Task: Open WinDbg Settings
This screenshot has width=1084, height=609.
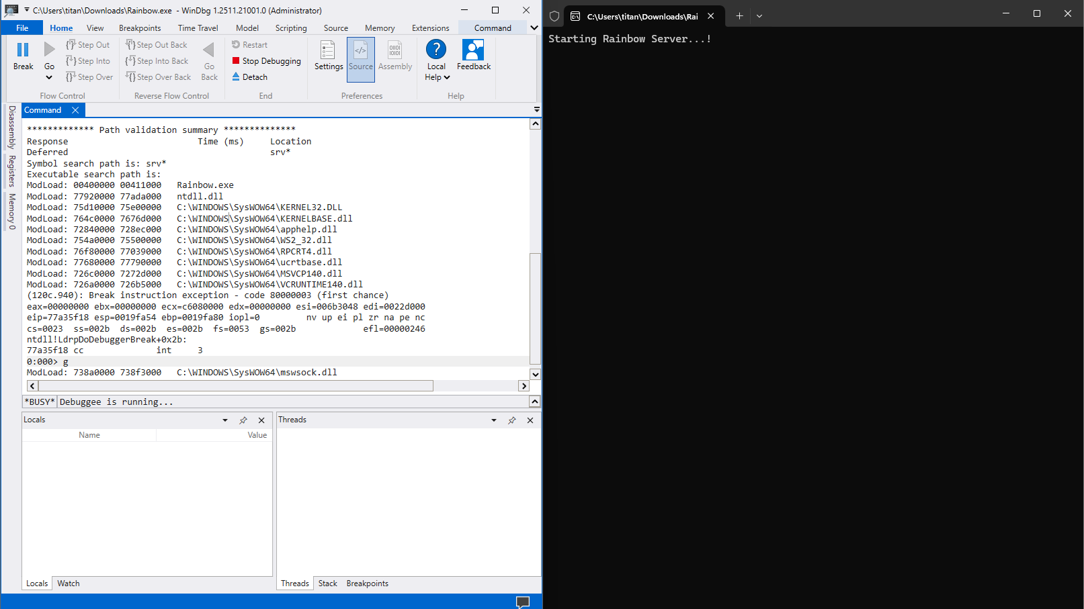Action: coord(328,56)
